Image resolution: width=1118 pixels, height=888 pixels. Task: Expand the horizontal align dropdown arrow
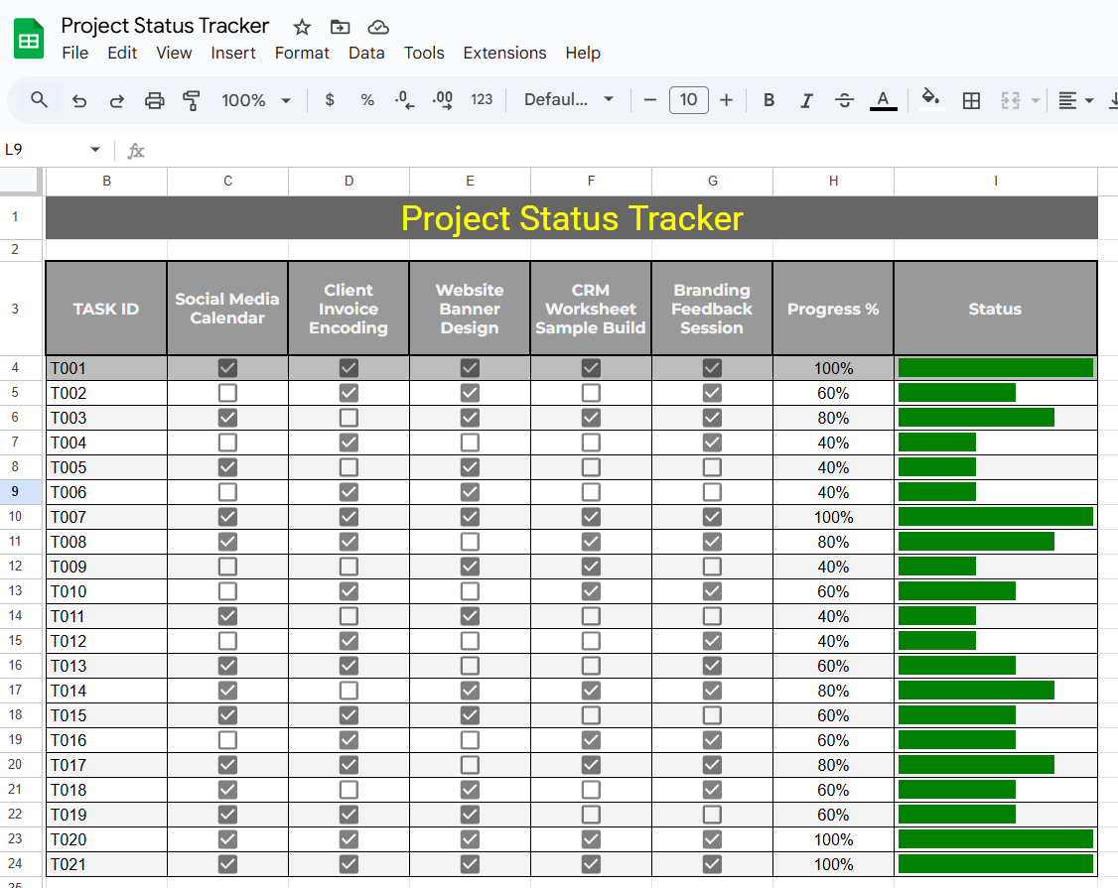1089,100
